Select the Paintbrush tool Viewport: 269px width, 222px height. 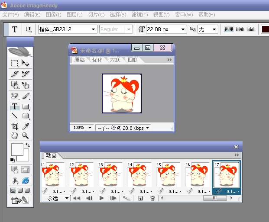26,96
